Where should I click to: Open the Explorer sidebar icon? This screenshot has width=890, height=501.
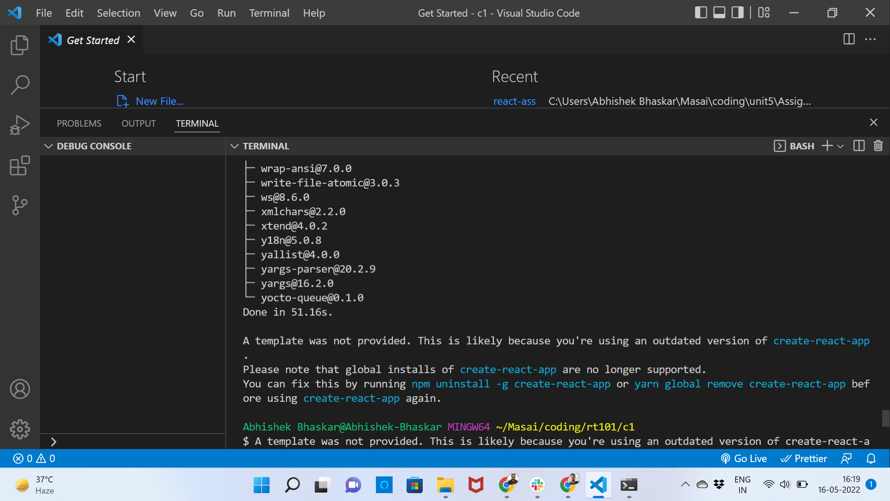click(x=19, y=45)
